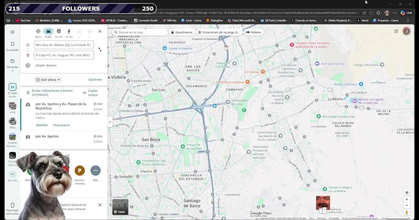This screenshot has width=419, height=220.
Task: Edit the Perú Bus origin field
Action: tap(64, 45)
